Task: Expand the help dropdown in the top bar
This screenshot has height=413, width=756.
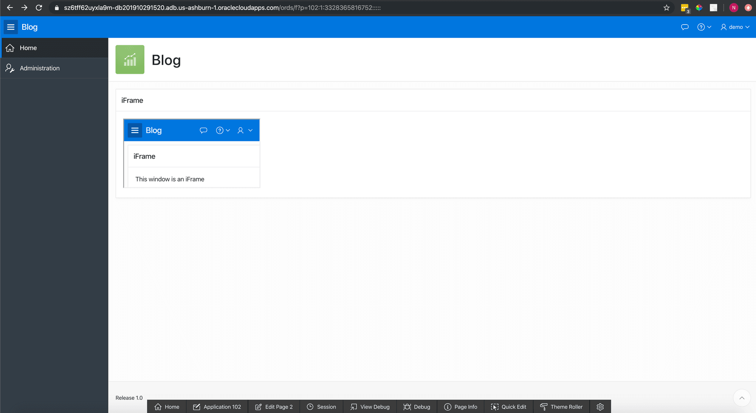Action: tap(704, 27)
